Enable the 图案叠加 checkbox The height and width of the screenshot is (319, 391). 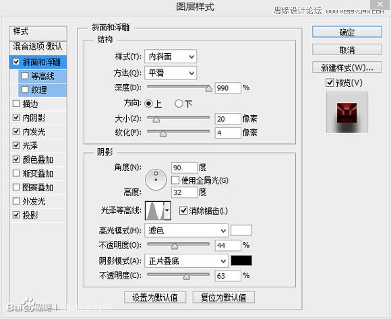[16, 187]
